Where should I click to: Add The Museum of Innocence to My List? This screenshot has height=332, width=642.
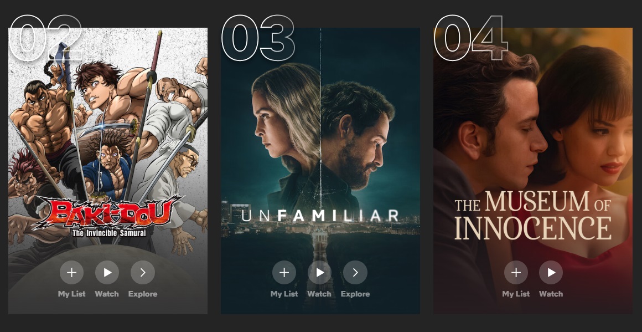click(x=516, y=273)
